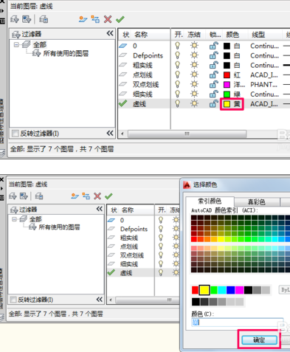Collapse 过滤器 header « behind Select Color dialog
Screen dimensions: 290x352
coord(100,209)
